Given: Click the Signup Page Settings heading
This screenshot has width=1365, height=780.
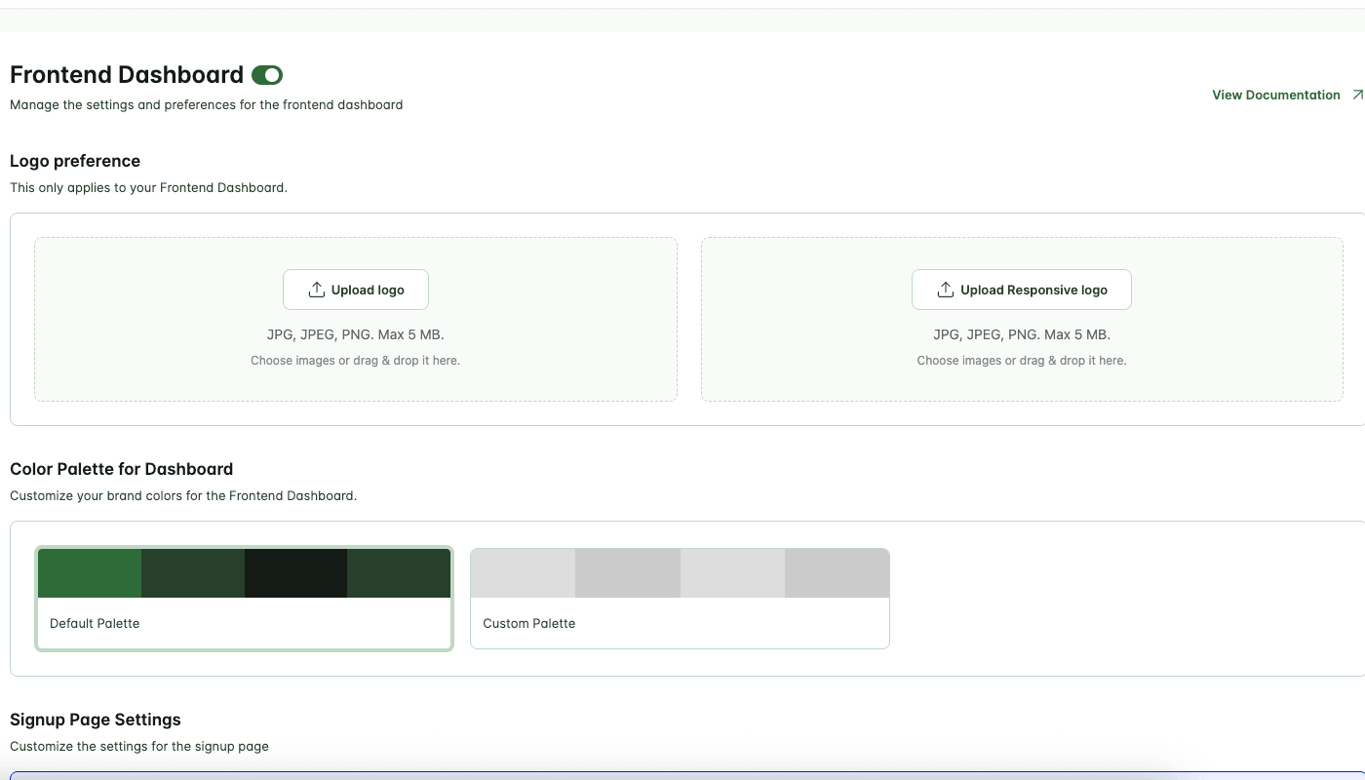Looking at the screenshot, I should pyautogui.click(x=96, y=720).
